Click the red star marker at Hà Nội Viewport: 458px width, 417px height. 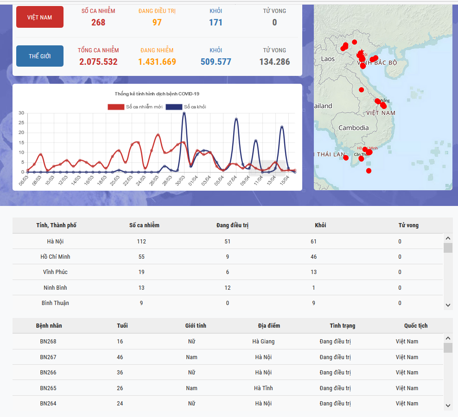click(362, 51)
